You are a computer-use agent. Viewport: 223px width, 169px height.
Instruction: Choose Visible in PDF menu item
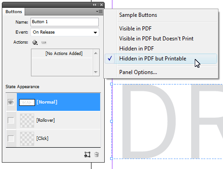tap(135, 29)
